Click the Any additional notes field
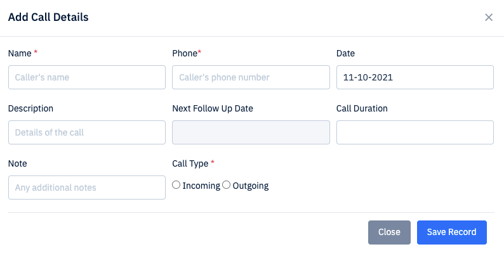Image resolution: width=504 pixels, height=261 pixels. coord(87,188)
